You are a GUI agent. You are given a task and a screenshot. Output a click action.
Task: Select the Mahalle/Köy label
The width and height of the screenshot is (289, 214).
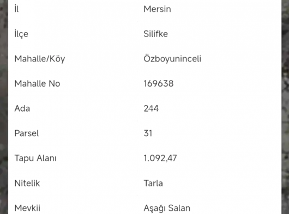tap(40, 59)
